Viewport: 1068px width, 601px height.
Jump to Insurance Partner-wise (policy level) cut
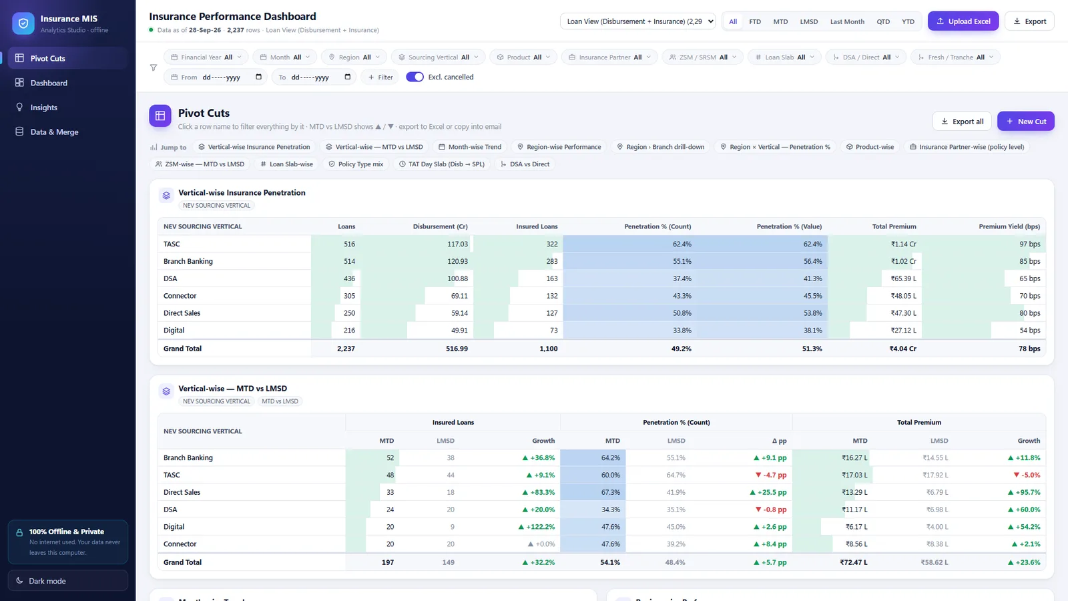coord(967,147)
